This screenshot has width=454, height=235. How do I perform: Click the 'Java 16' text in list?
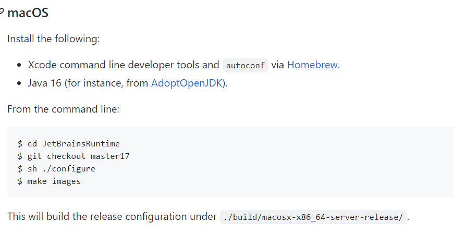(x=45, y=83)
